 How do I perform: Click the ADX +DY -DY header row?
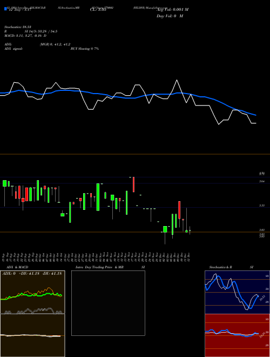[x=32, y=274]
